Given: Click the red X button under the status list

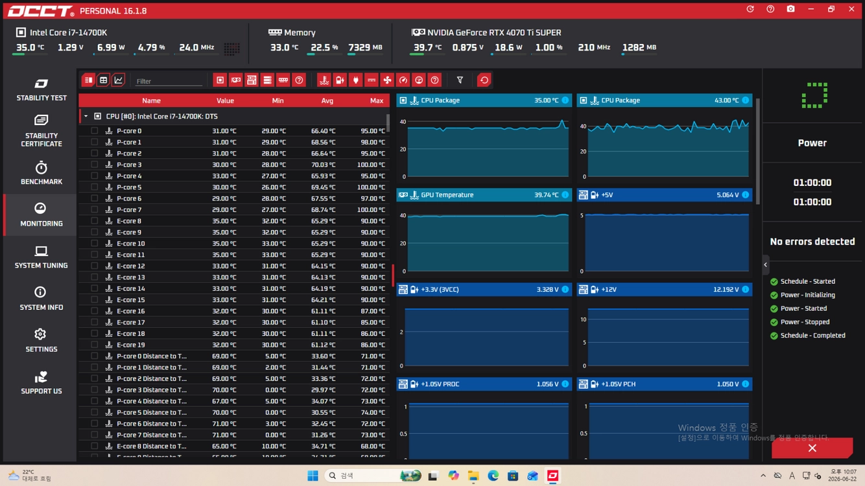Looking at the screenshot, I should 812,448.
